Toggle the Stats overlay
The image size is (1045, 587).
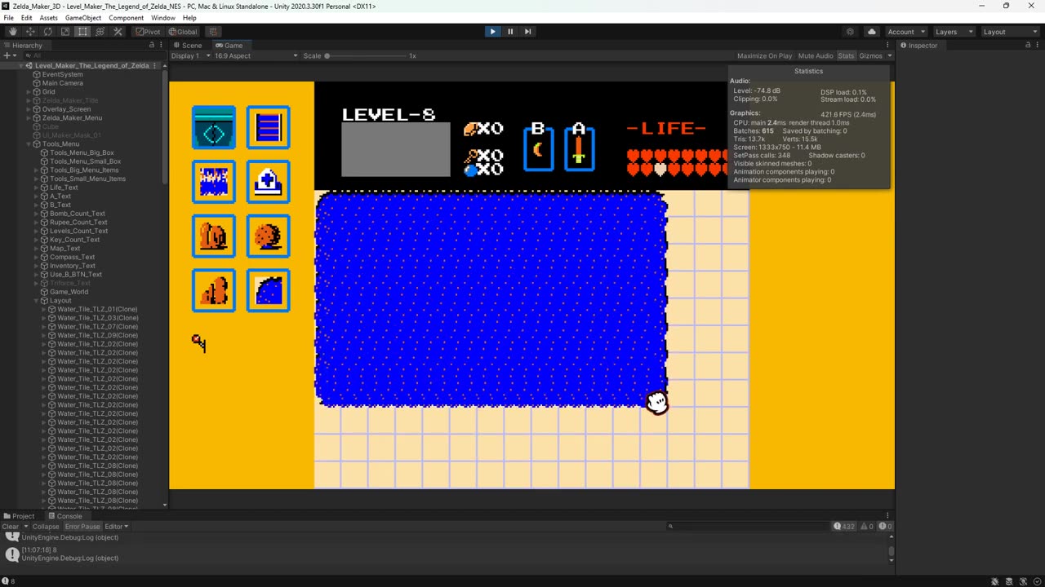click(846, 55)
